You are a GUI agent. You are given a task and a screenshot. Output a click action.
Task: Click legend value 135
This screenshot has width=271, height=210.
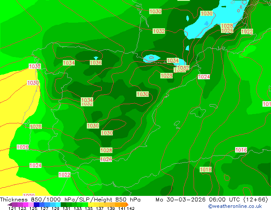[x=88, y=208]
